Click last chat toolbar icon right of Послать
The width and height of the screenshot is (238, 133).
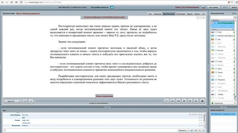click(204, 130)
